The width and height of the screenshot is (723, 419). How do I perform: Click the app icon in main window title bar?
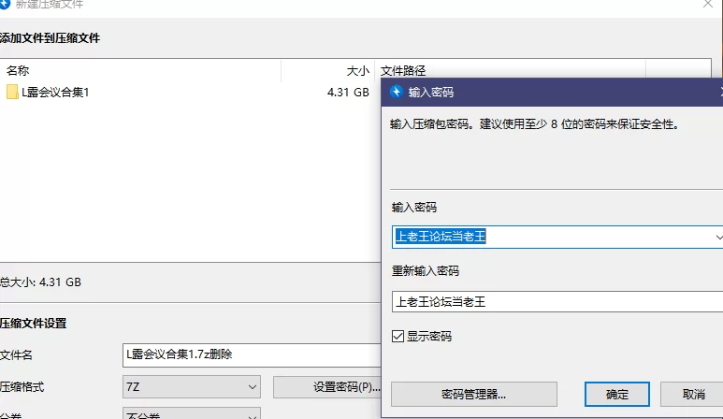(x=5, y=4)
